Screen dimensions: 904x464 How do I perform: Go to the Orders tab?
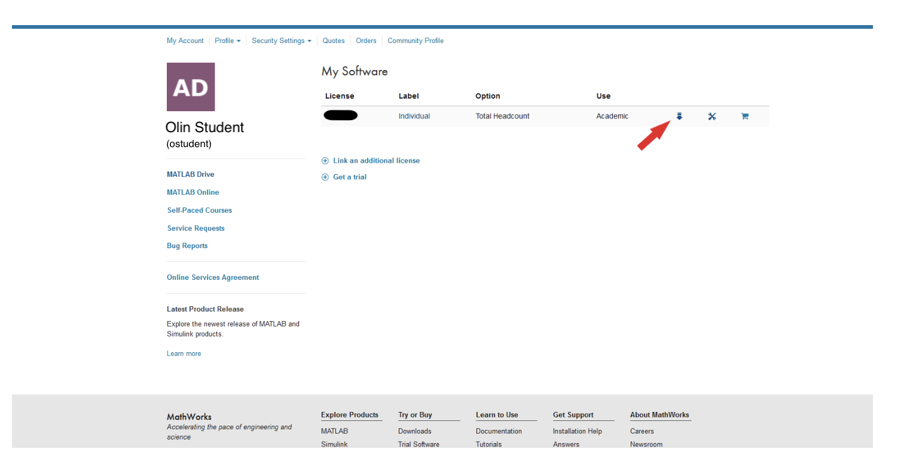366,41
